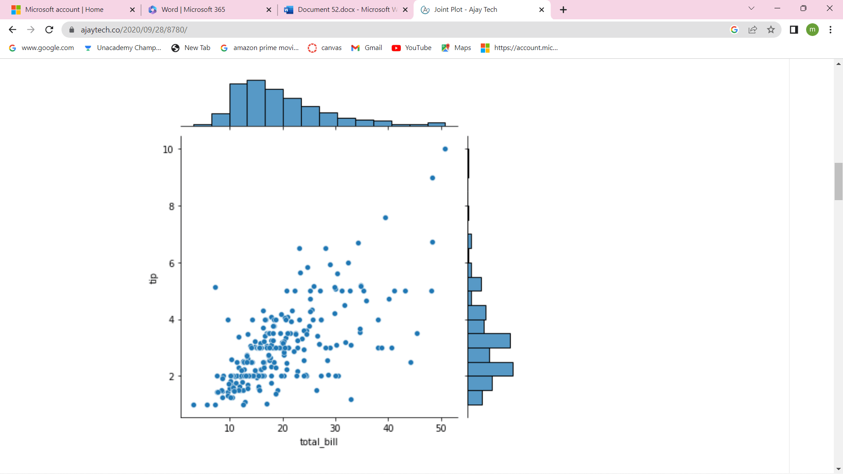Screen dimensions: 843x474
Task: Toggle the Chrome side panel
Action: click(x=794, y=29)
